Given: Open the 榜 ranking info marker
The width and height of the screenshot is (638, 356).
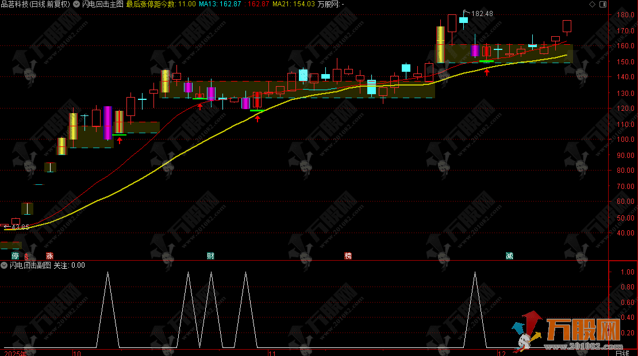Looking at the screenshot, I should 348,256.
